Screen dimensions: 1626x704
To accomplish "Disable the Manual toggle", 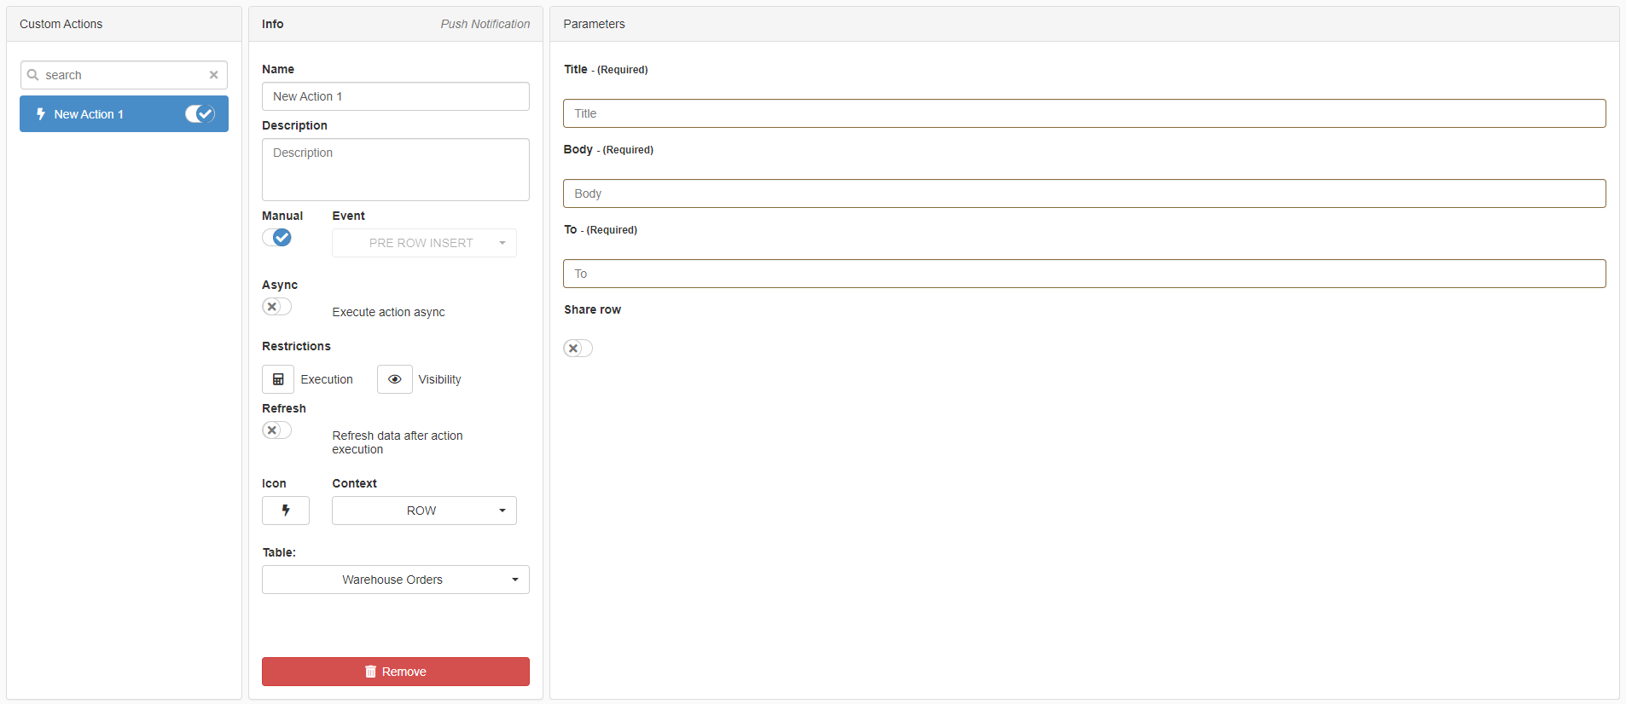I will point(276,238).
